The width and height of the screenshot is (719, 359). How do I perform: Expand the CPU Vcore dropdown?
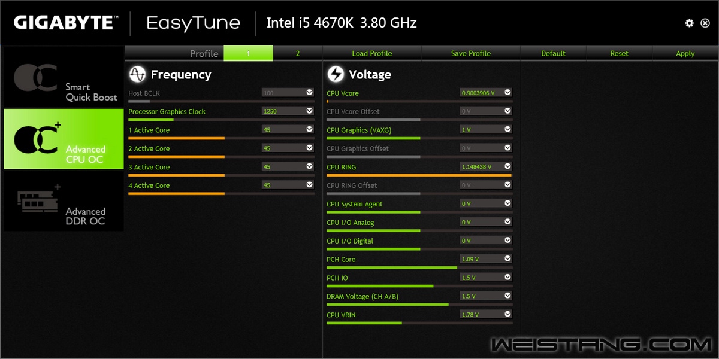(507, 93)
